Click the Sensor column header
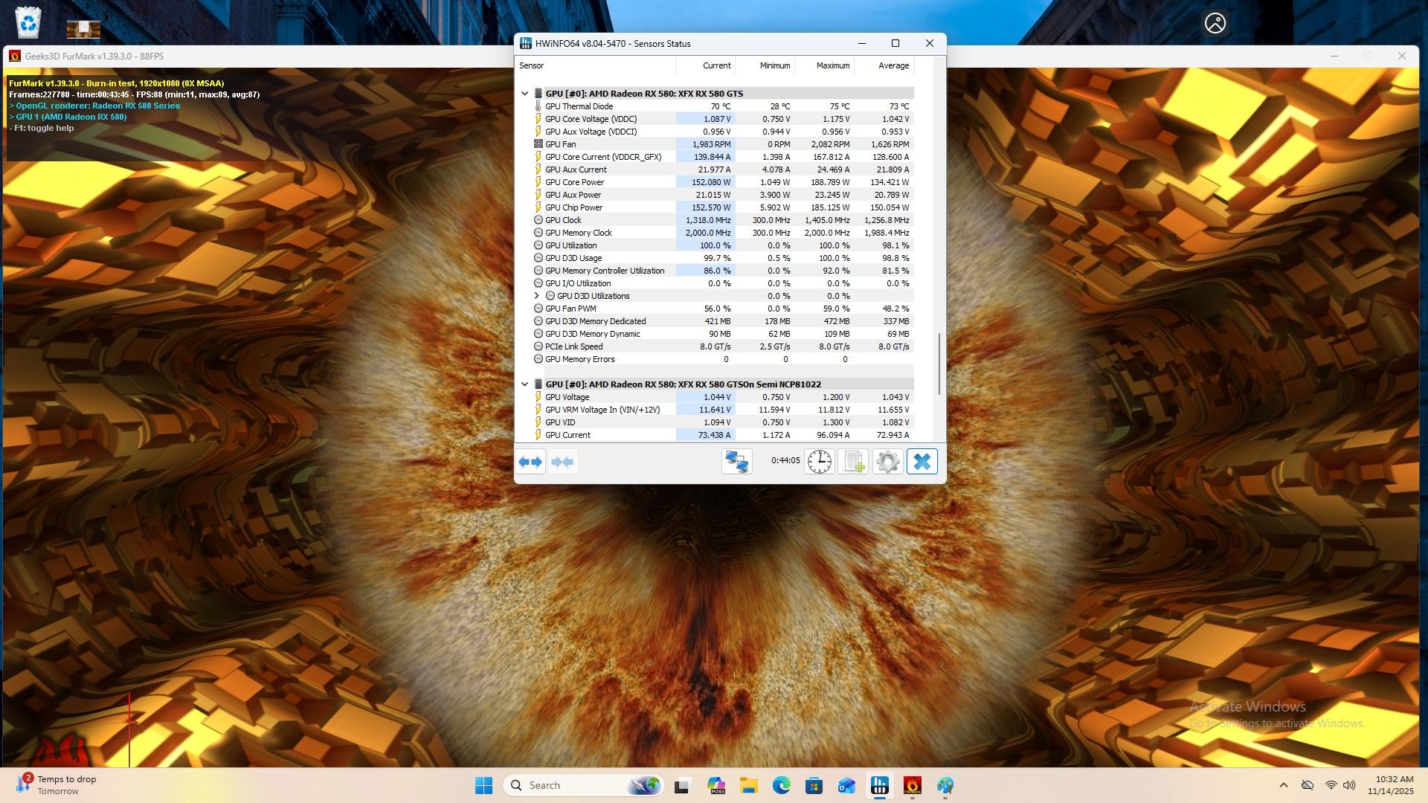Viewport: 1428px width, 803px height. click(x=596, y=65)
